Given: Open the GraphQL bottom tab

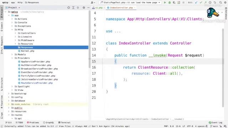Looking at the screenshot, I should [x=48, y=122].
